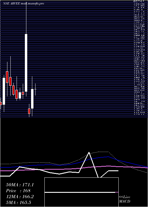Select the Price : 168 readout
The width and height of the screenshot is (148, 207).
pos(18,191)
